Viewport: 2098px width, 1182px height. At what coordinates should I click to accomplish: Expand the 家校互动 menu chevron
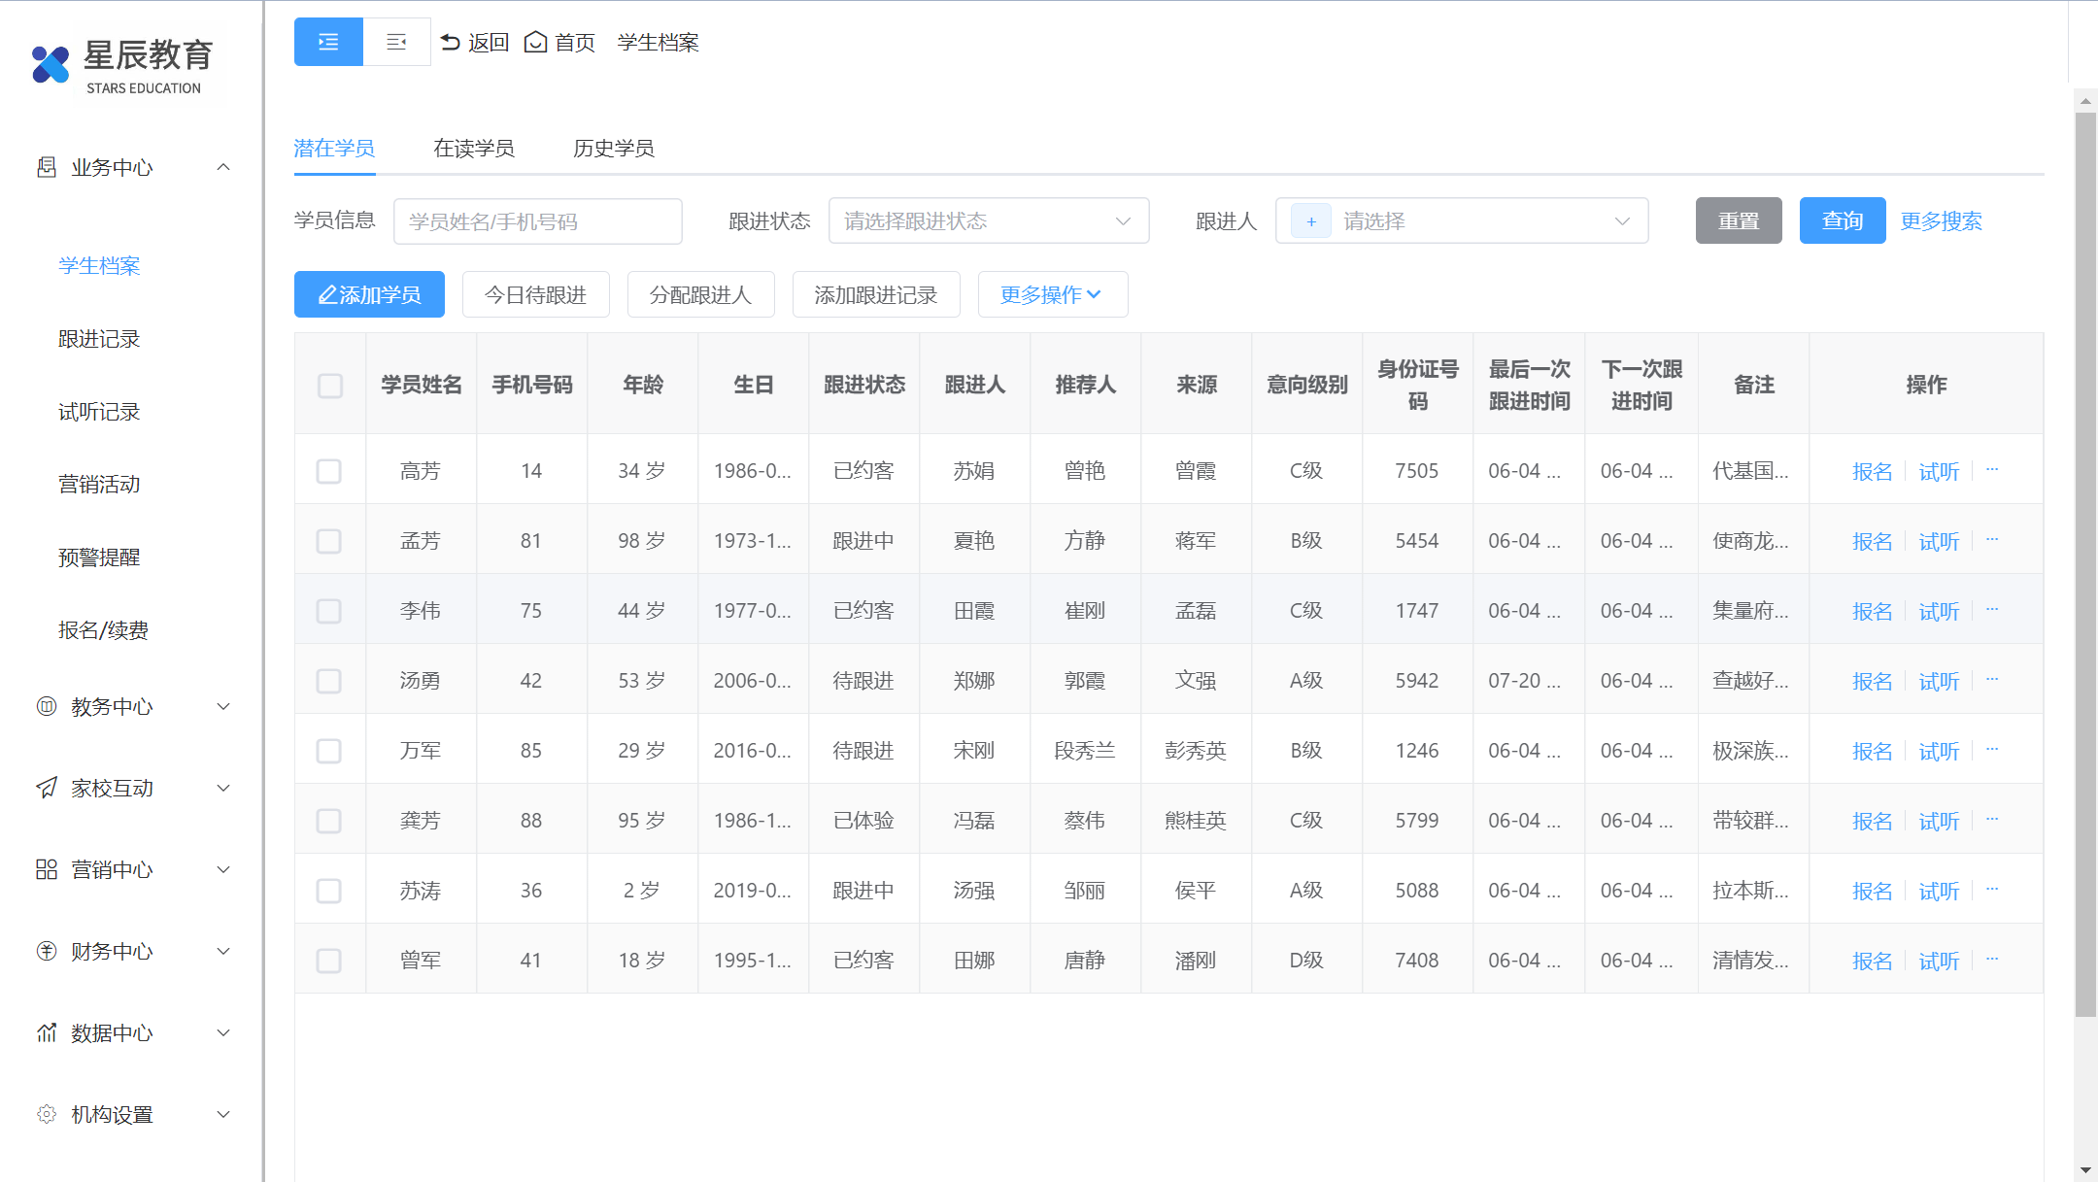pyautogui.click(x=223, y=788)
